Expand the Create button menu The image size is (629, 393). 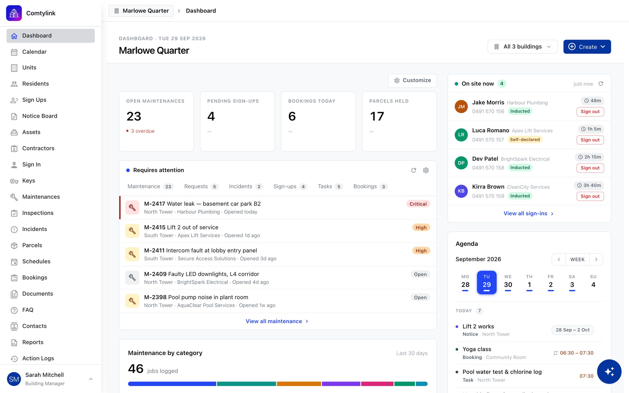587,47
